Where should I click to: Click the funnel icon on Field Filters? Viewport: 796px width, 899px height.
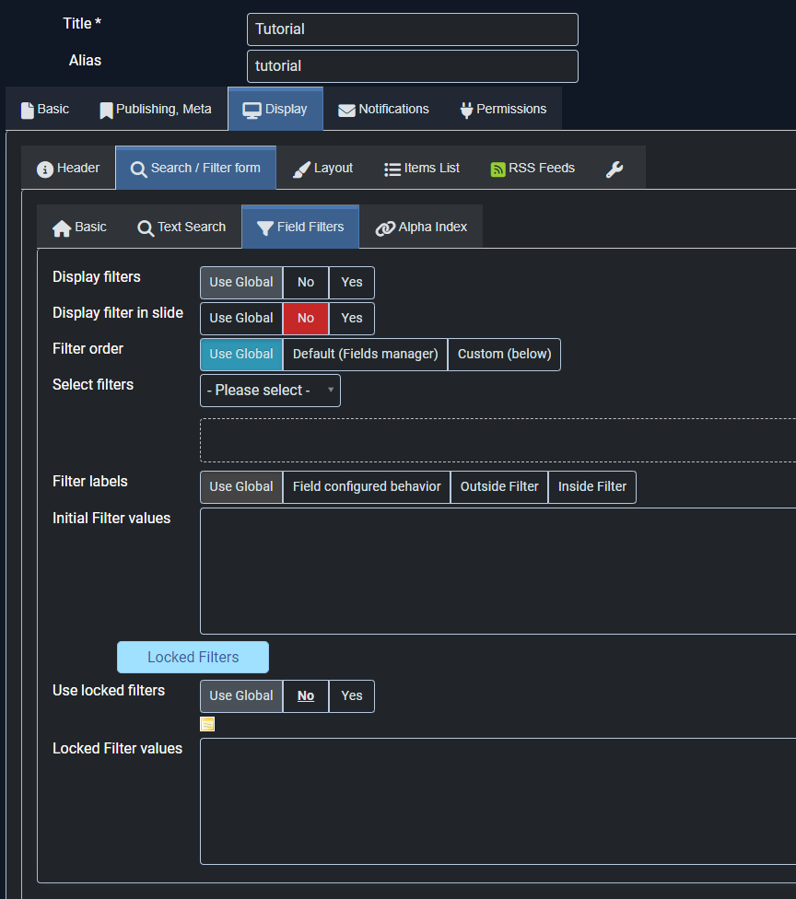tap(265, 228)
